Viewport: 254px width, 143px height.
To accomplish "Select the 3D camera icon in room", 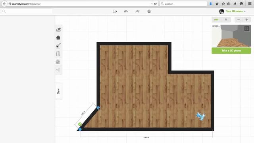I will 200,116.
